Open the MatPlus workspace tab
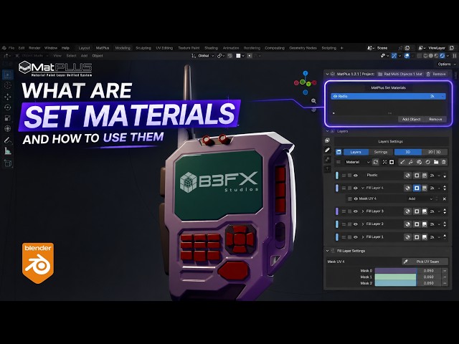The image size is (459, 344). 103,48
